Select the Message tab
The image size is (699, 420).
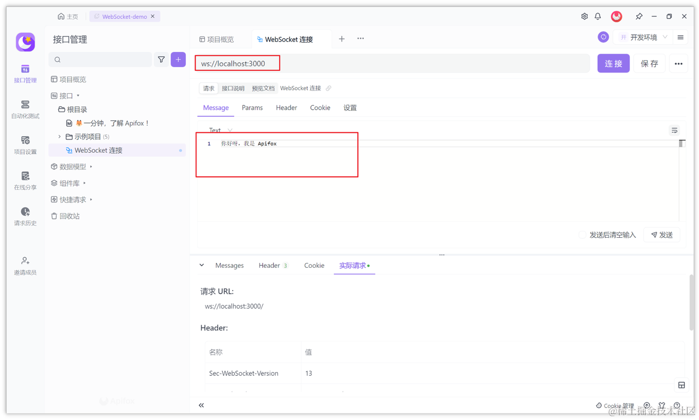point(216,108)
